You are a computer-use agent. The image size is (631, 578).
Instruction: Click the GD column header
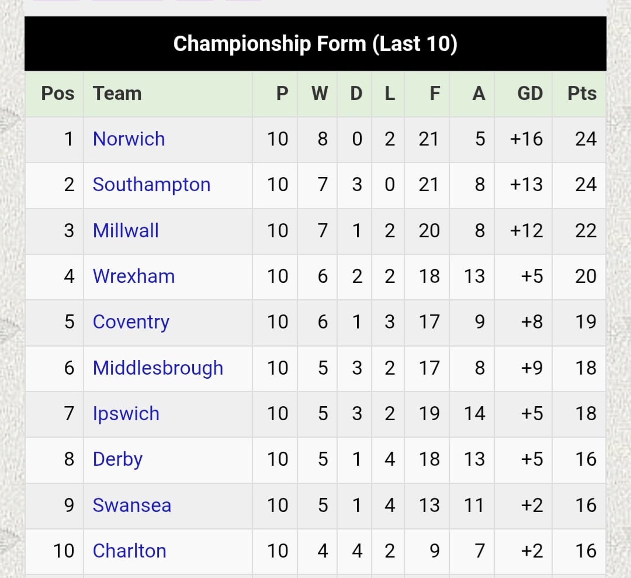(530, 94)
